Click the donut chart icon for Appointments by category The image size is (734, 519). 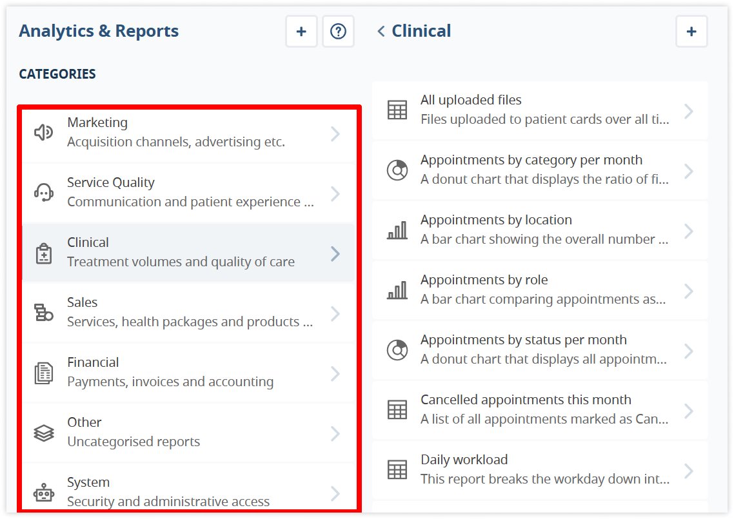(x=397, y=170)
